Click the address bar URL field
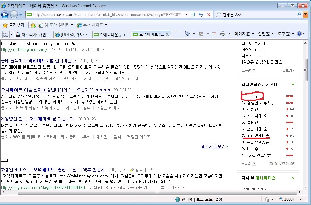Screen dimensions: 311x205 coord(107,14)
